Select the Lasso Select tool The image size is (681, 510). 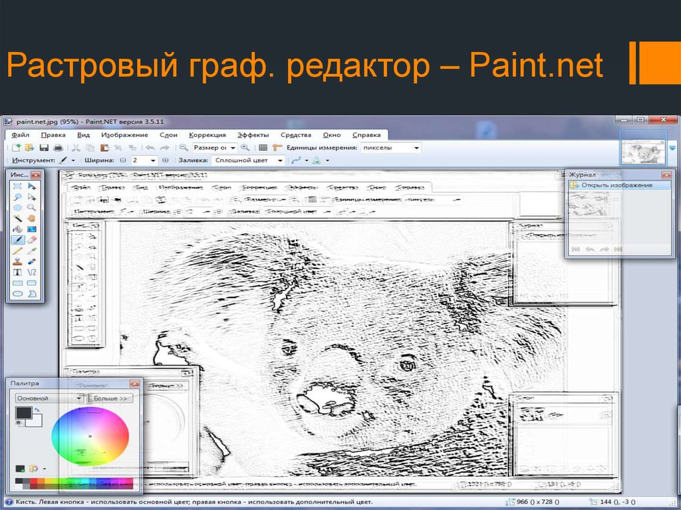point(17,197)
